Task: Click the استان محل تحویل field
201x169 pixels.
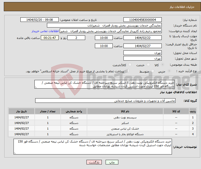Action: (x=143, y=53)
